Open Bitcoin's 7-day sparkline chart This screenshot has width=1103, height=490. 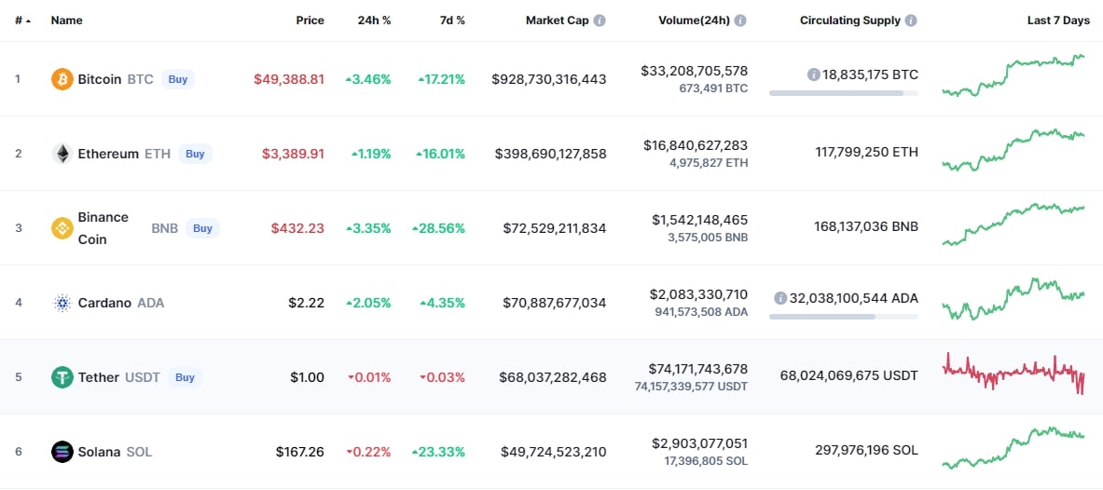1013,75
